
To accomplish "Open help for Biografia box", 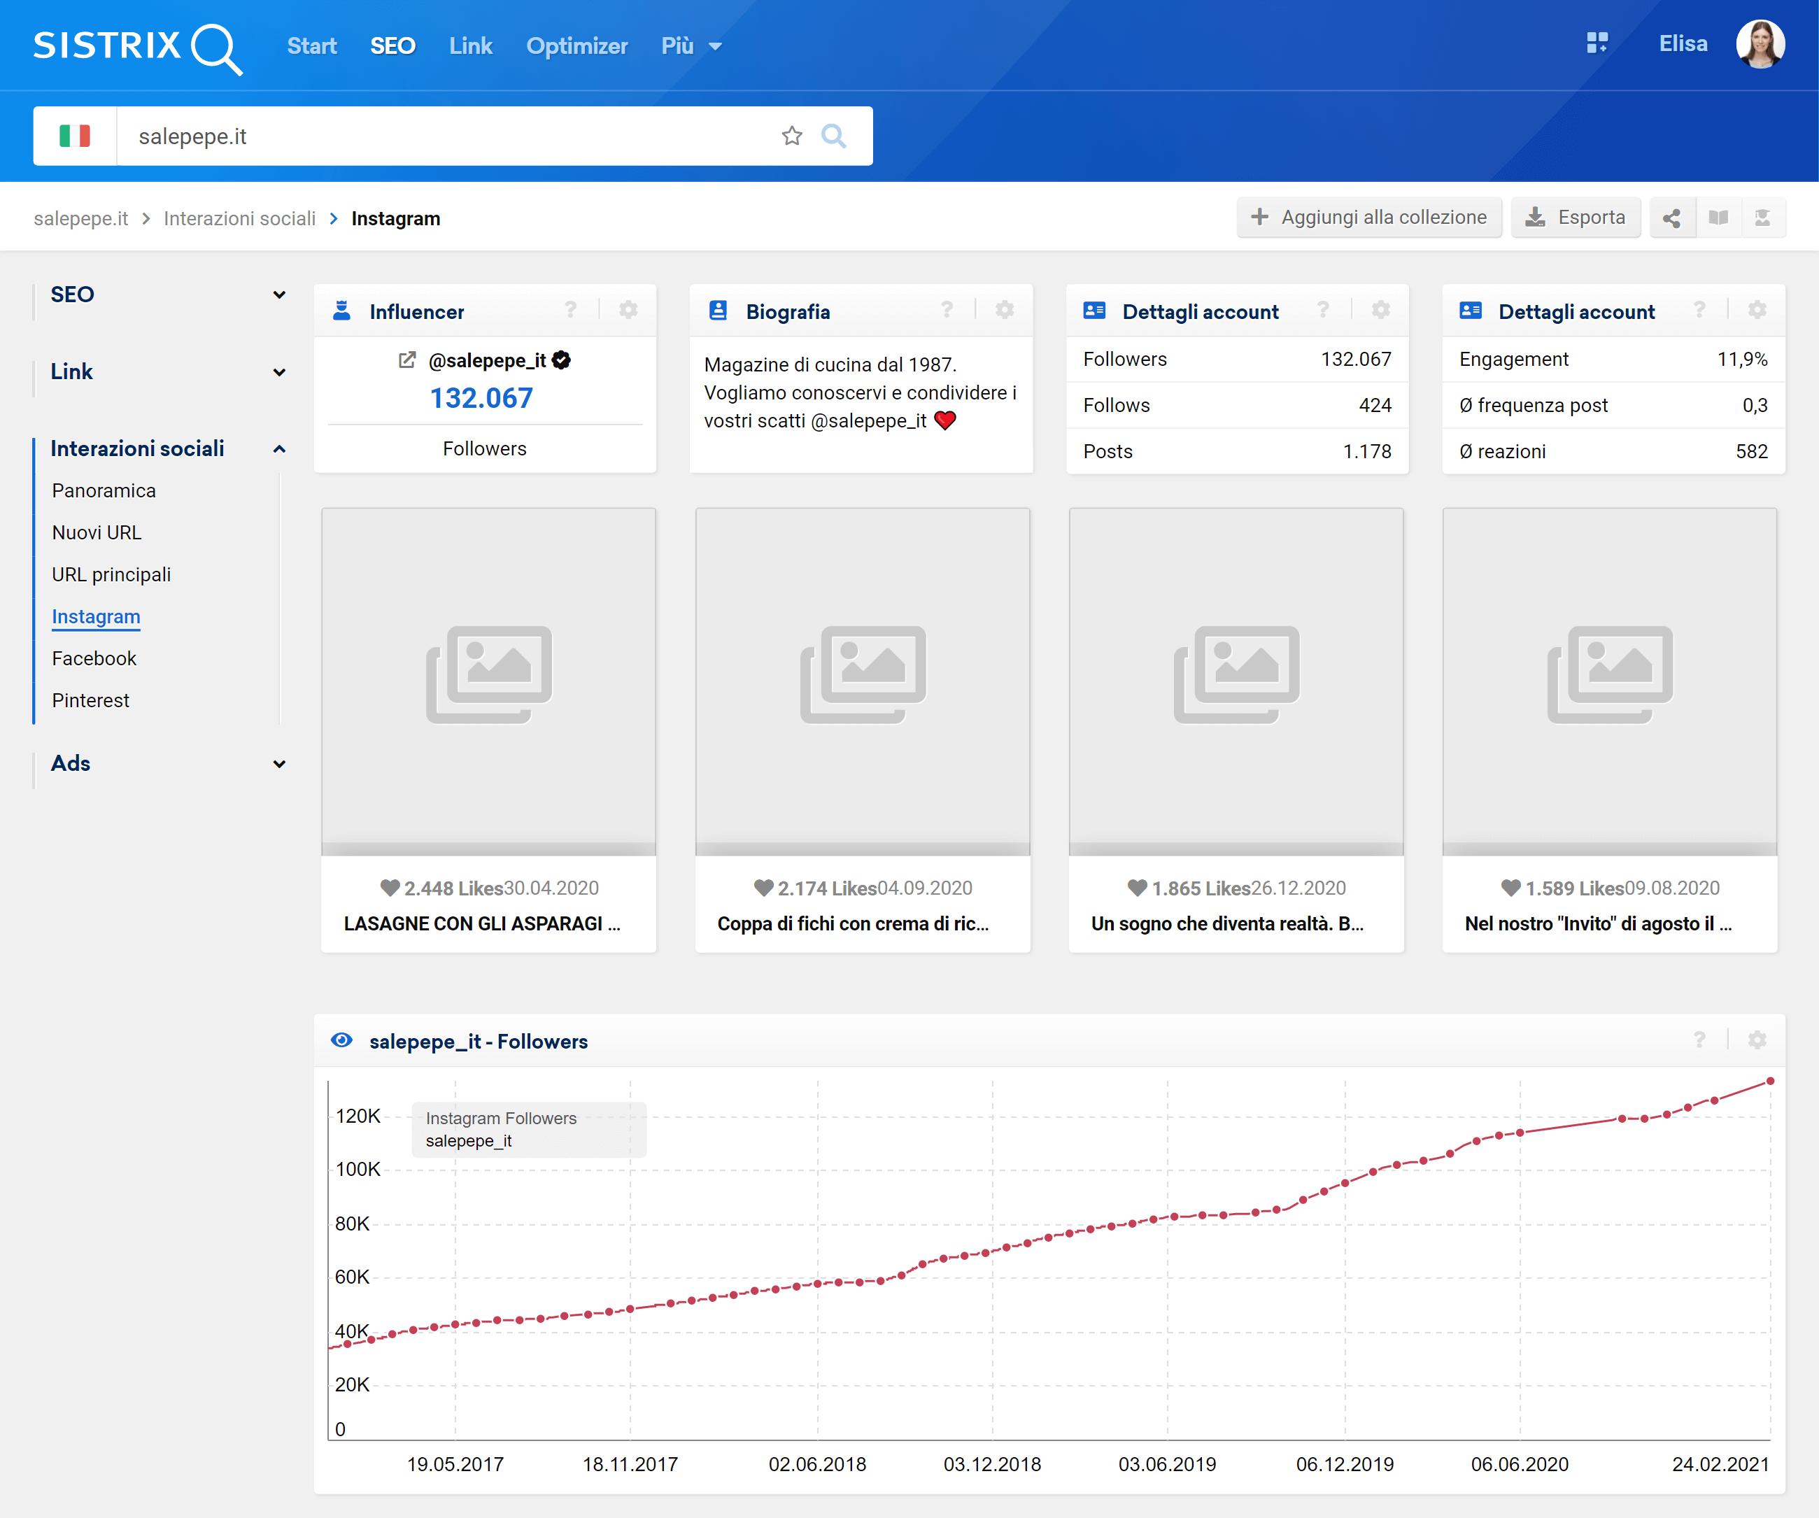I will 947,310.
